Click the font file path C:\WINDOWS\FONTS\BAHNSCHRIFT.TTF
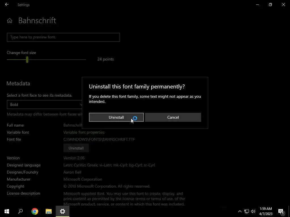Viewport: 290px width, 217px height. tap(99, 139)
